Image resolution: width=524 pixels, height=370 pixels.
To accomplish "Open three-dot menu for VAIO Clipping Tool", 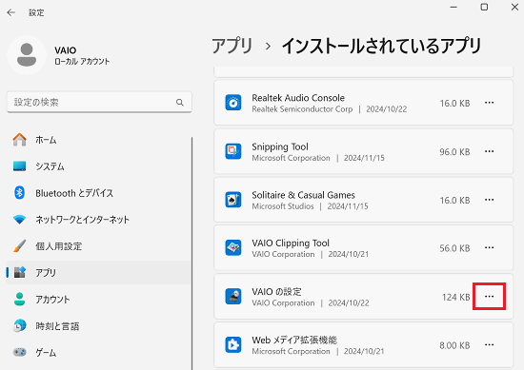I will click(x=489, y=247).
